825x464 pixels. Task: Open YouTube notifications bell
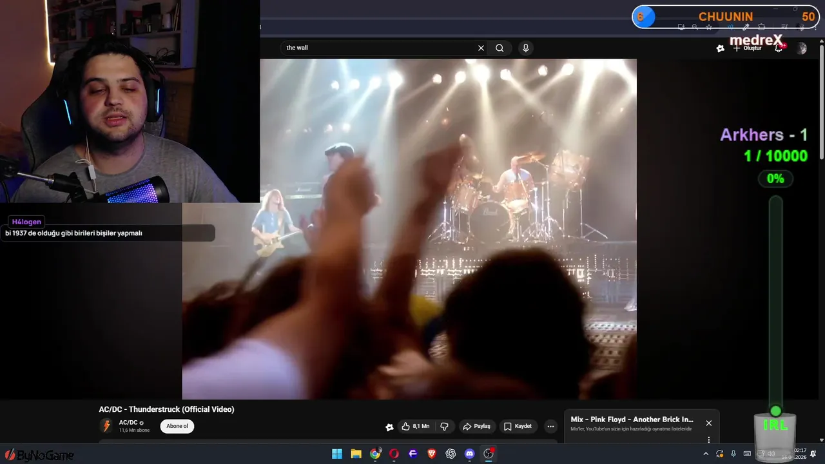click(779, 48)
